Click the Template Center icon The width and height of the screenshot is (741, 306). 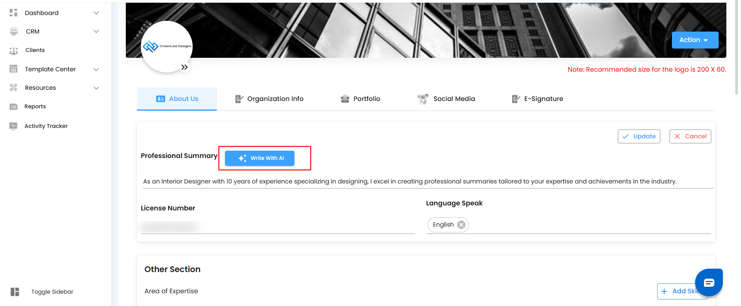14,69
